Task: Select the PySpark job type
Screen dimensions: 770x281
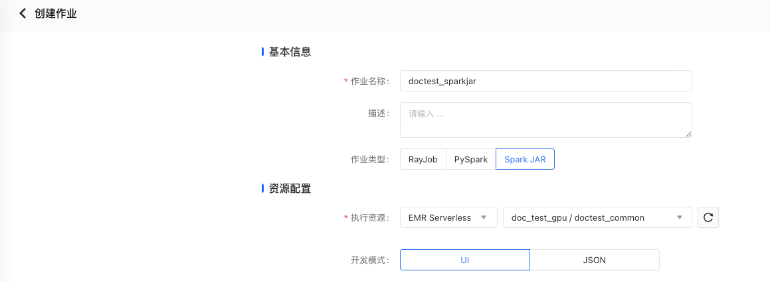Action: click(x=470, y=160)
